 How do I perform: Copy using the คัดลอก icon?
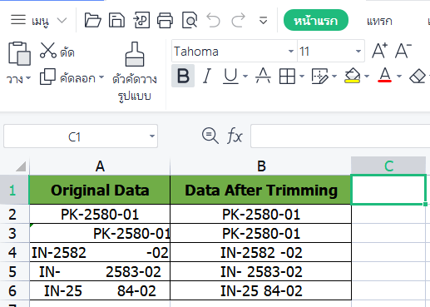(47, 77)
